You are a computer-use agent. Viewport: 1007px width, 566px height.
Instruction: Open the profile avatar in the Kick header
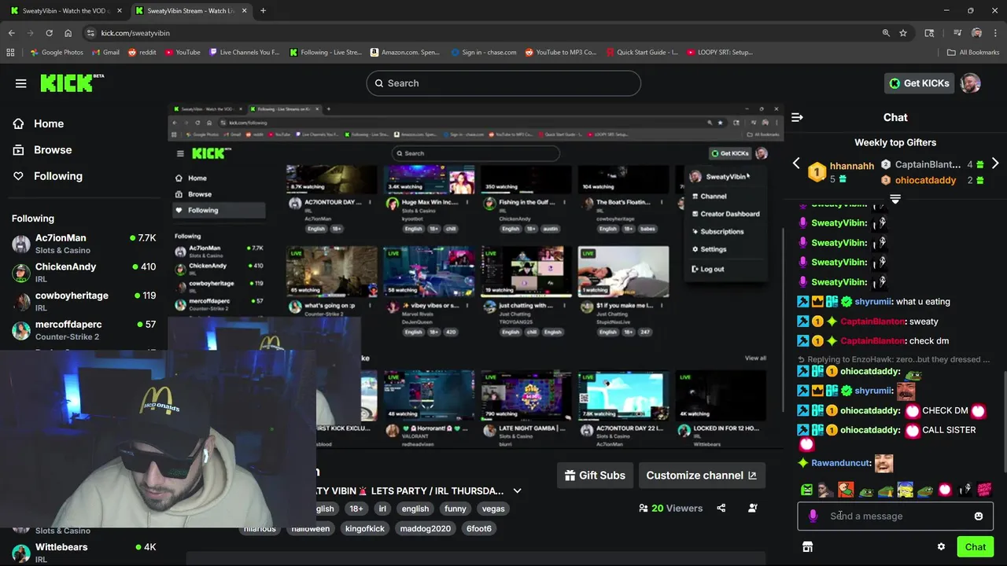point(970,83)
